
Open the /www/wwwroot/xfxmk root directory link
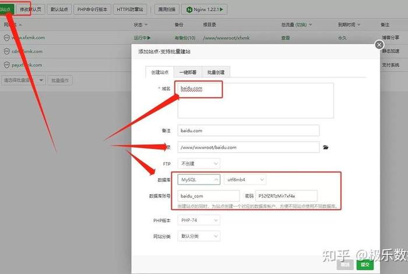click(226, 38)
